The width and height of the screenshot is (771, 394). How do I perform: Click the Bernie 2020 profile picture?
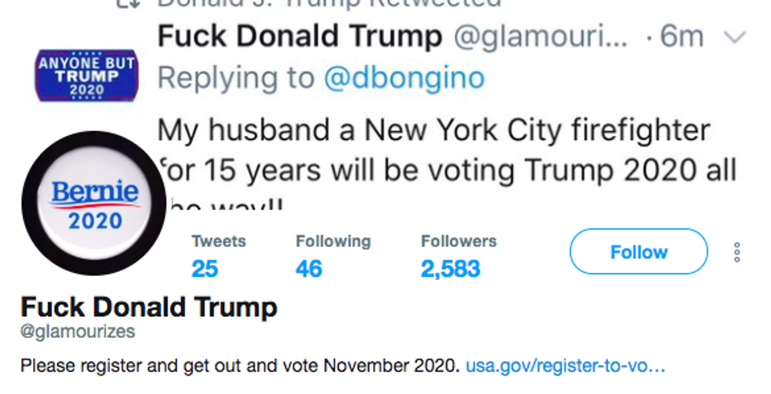coord(93,203)
